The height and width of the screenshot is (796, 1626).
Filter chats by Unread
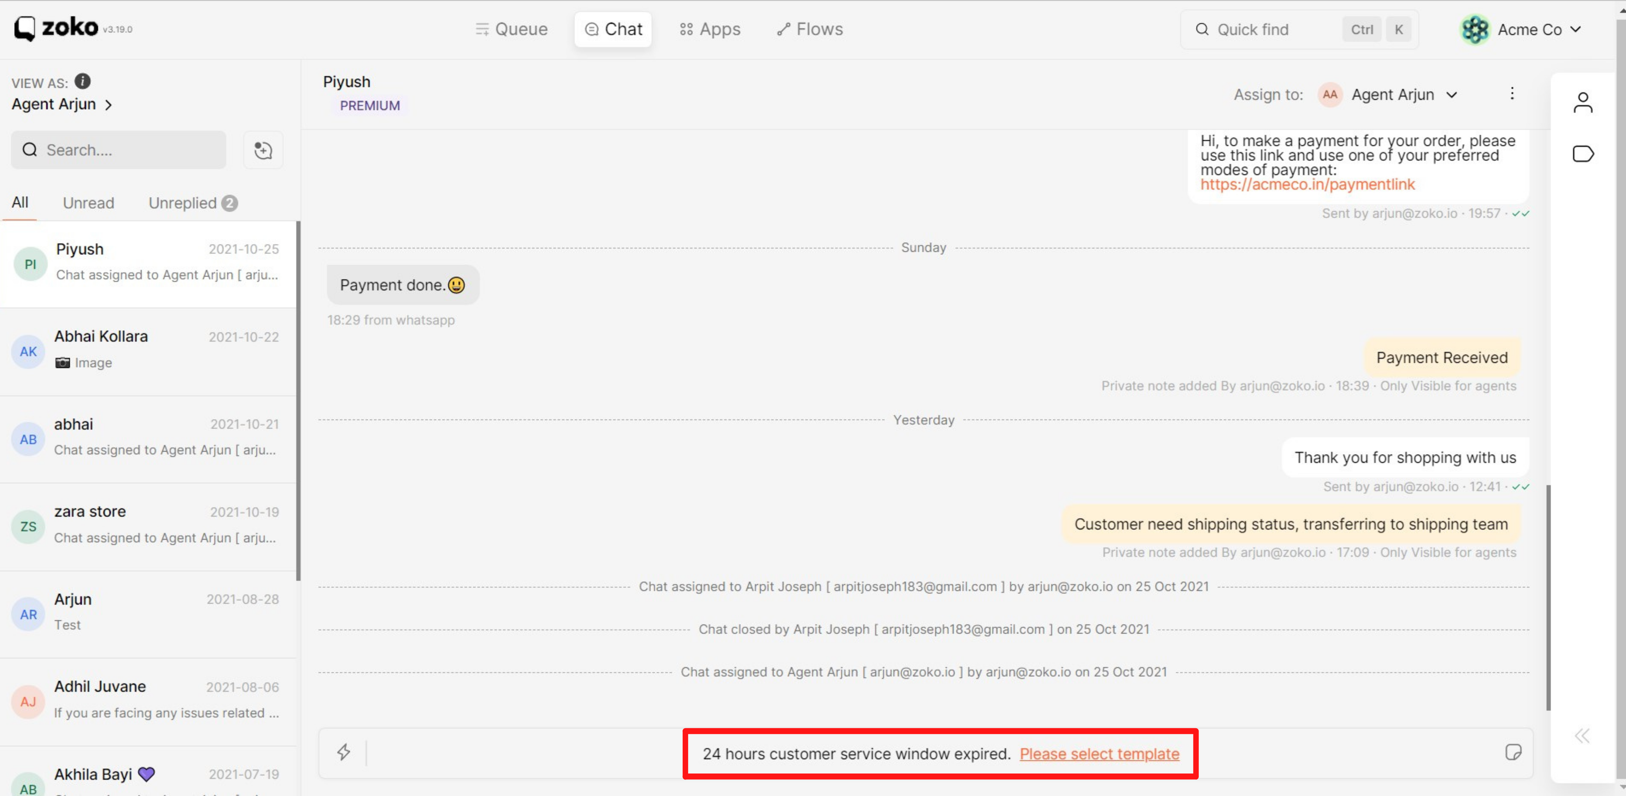point(88,203)
